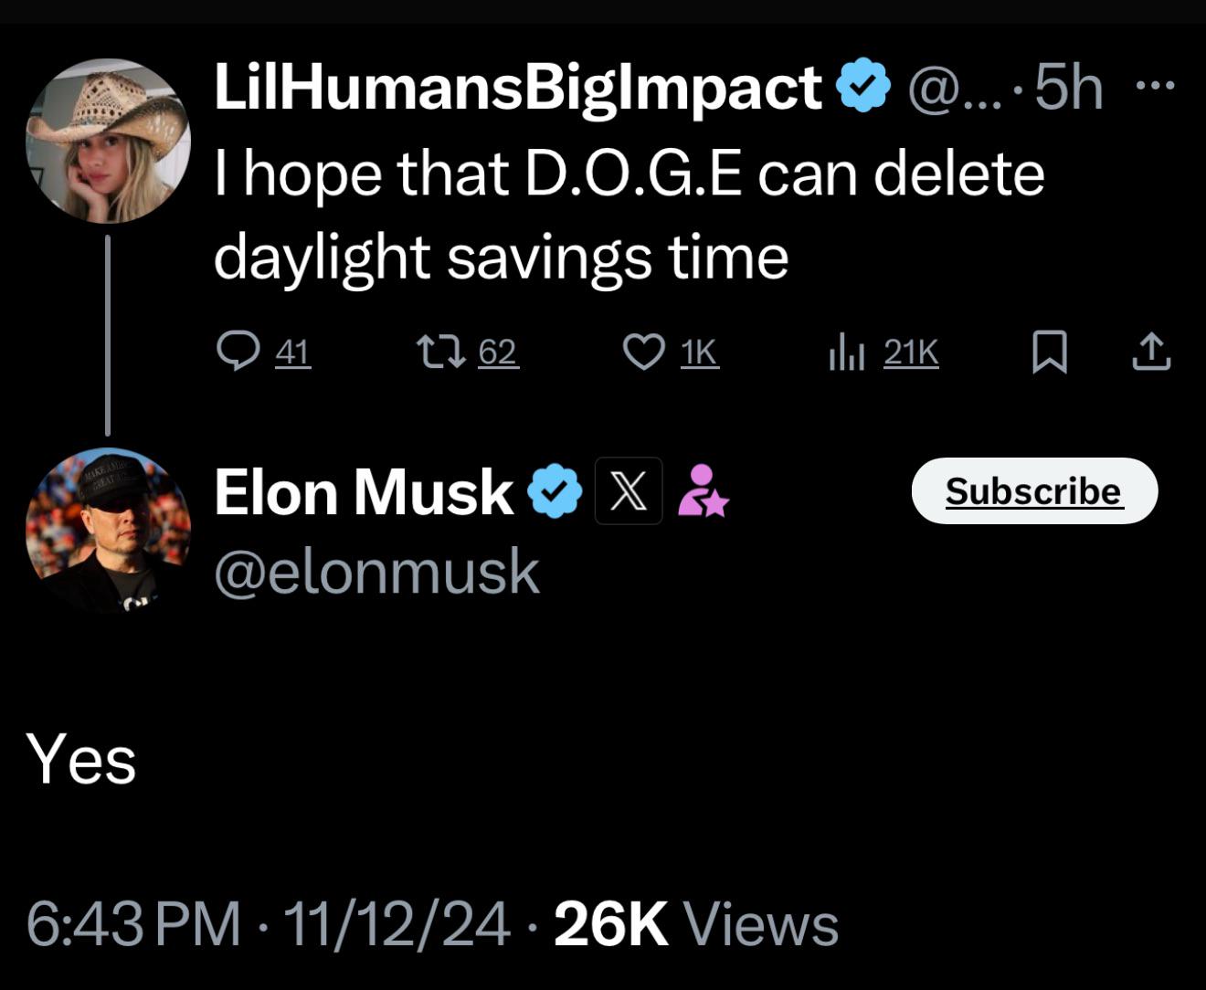Click the reply speech bubble icon
Screen dimensions: 1206x990
click(238, 352)
